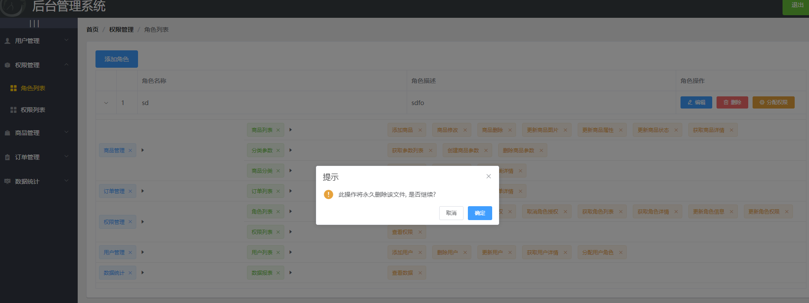Click the arrow beside green 用户列表 tag

pyautogui.click(x=290, y=252)
